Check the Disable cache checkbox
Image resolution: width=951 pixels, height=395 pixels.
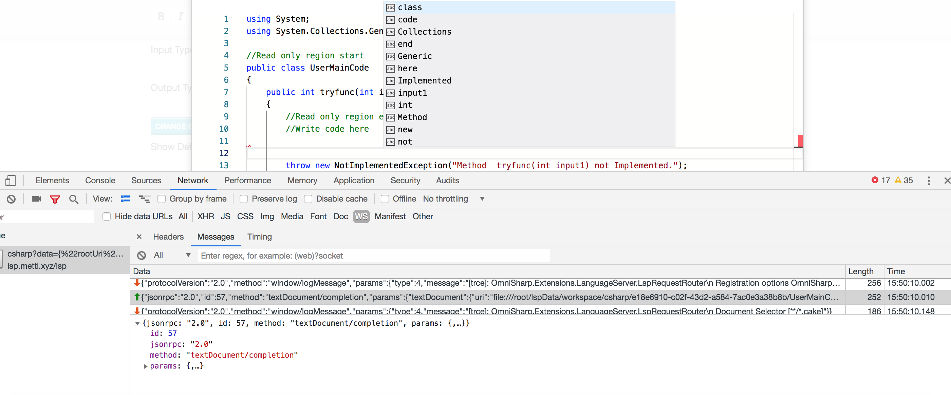tap(308, 199)
